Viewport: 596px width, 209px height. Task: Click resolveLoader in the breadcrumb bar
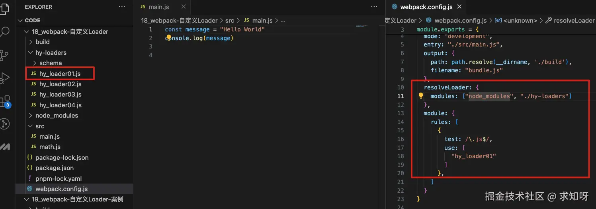click(x=574, y=20)
